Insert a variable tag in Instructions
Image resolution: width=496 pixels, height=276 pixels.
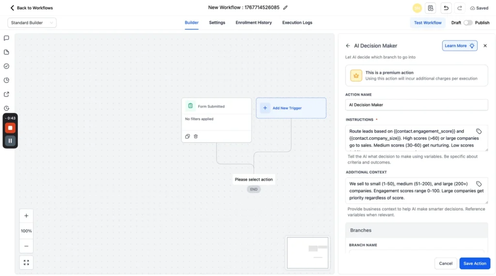(x=479, y=131)
